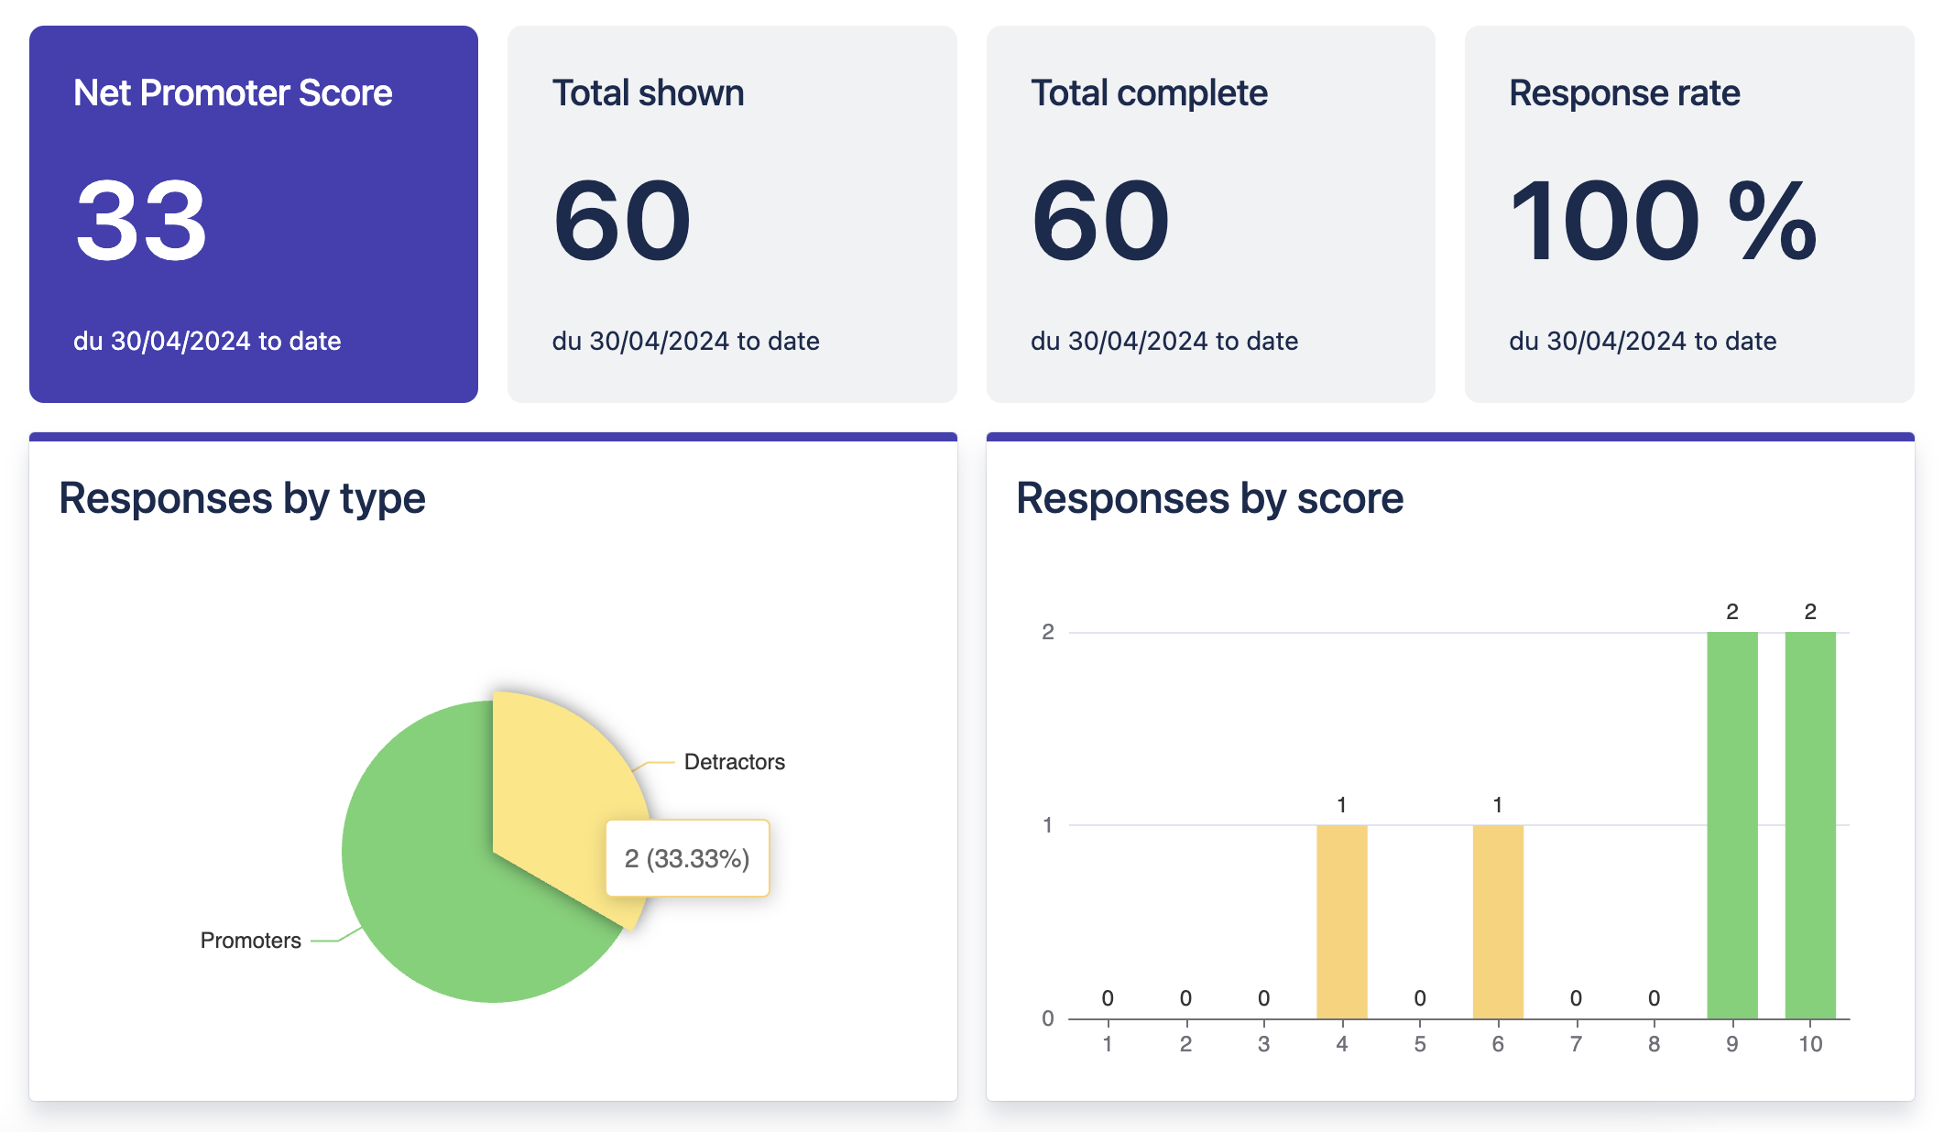
Task: Click the Net Promoter Score card
Action: coord(253,213)
